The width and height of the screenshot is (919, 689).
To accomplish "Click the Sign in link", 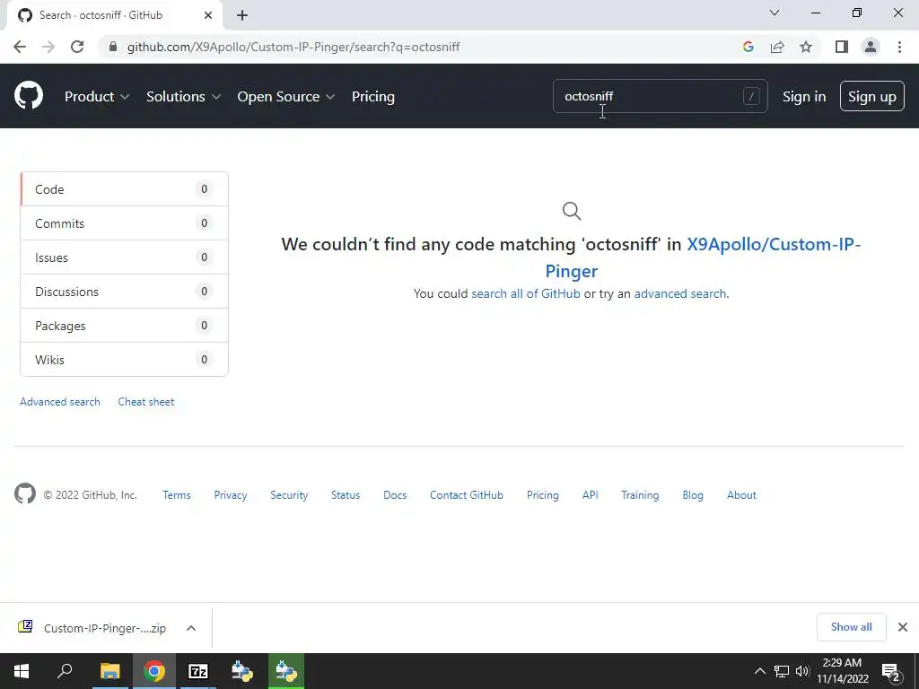I will pos(804,97).
